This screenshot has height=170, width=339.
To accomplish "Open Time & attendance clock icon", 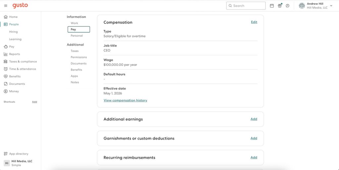I will pos(6,69).
